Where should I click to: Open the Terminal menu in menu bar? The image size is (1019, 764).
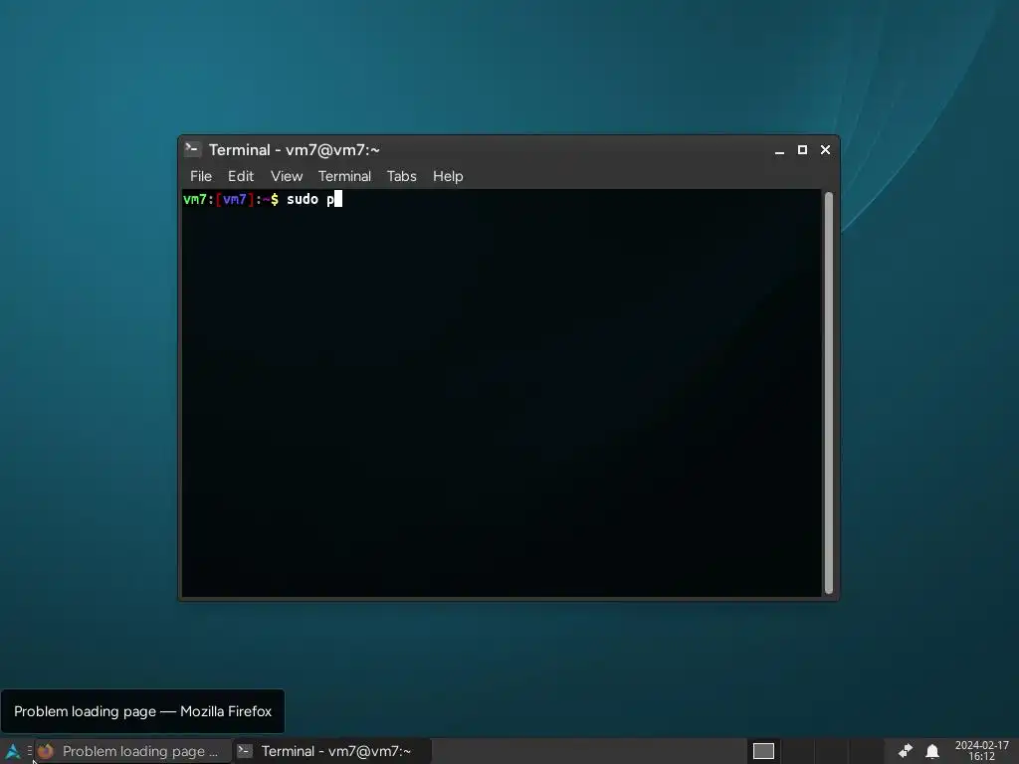coord(344,176)
